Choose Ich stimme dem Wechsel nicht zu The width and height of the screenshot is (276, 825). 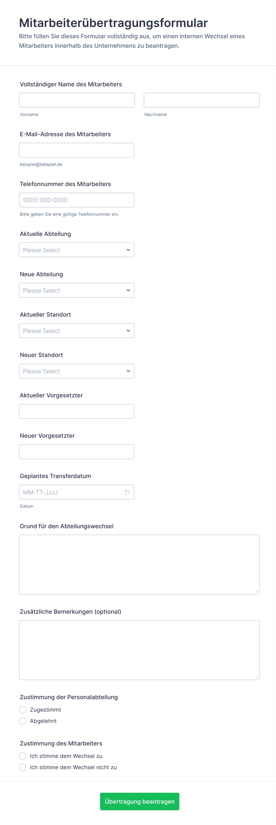click(x=23, y=767)
